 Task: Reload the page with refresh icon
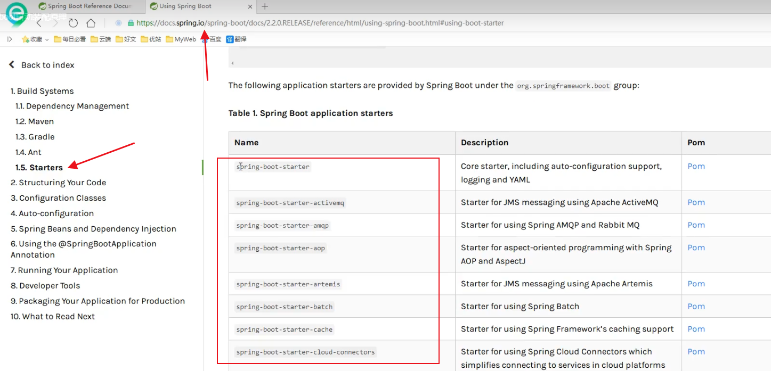pos(73,23)
